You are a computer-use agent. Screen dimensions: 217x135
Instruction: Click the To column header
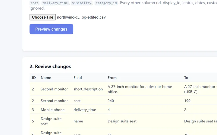(x=186, y=78)
